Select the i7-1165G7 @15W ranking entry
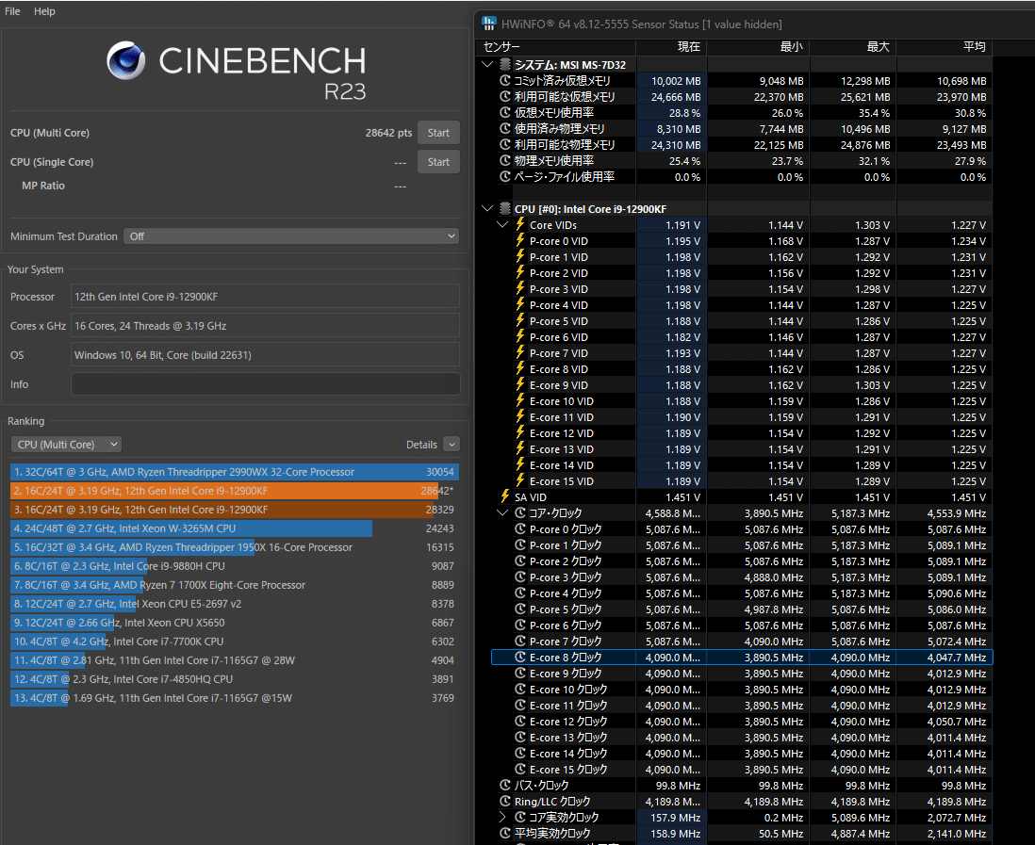Image resolution: width=1035 pixels, height=845 pixels. pyautogui.click(x=235, y=697)
